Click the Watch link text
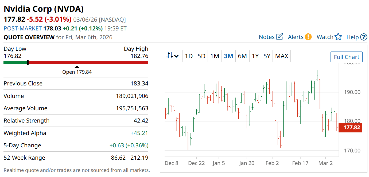The image size is (369, 177). tap(325, 37)
